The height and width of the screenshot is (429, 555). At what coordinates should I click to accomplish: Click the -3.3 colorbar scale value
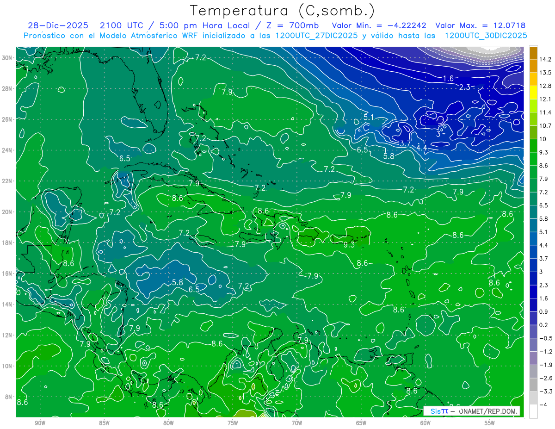click(x=545, y=391)
